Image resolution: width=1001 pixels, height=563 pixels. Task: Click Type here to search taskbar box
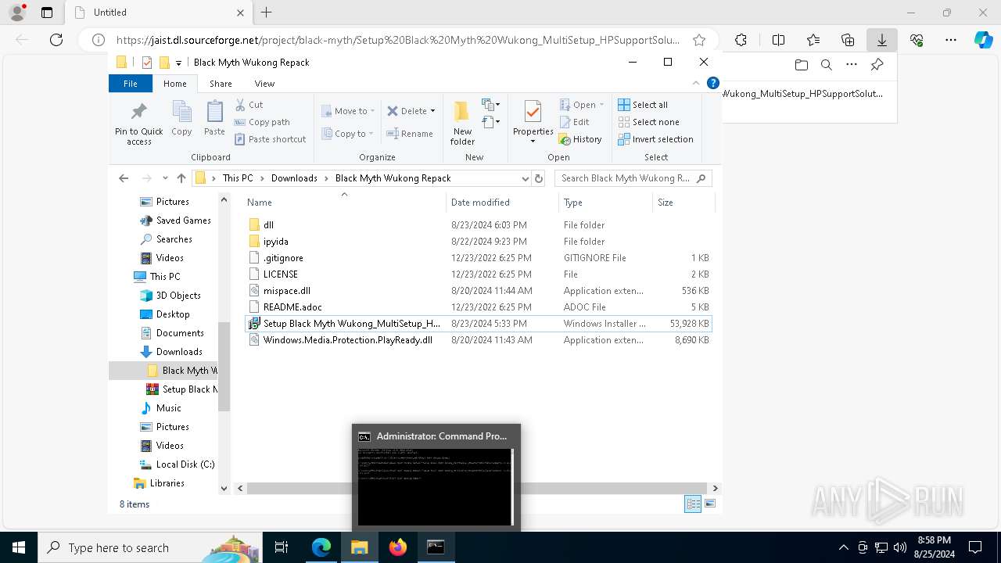coord(149,547)
